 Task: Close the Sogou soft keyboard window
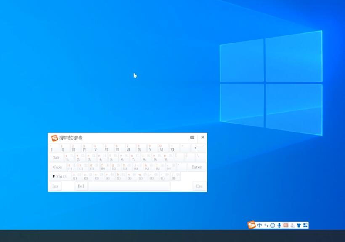tap(203, 137)
